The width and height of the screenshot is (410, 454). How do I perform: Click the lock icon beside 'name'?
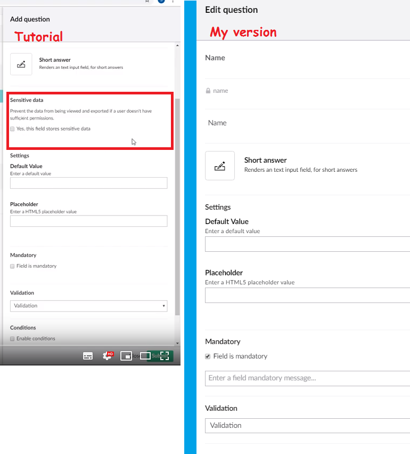208,91
